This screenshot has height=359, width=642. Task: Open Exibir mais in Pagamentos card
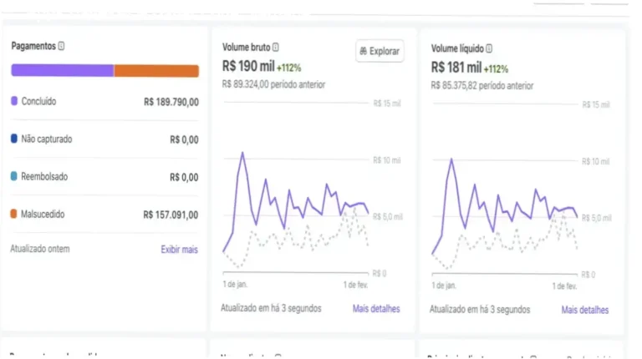pos(180,250)
